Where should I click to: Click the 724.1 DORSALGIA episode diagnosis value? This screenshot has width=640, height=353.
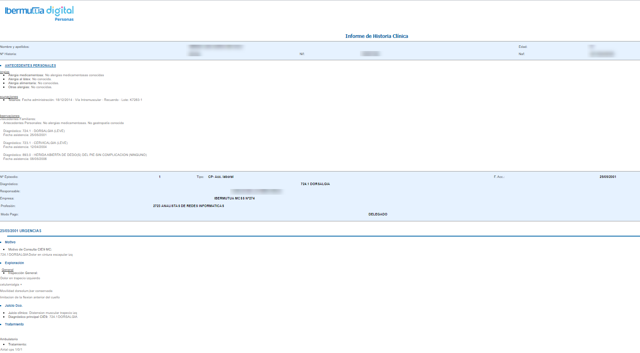pos(315,184)
